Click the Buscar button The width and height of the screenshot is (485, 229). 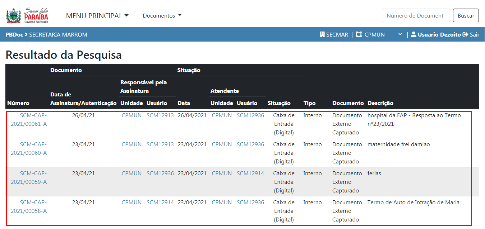pyautogui.click(x=466, y=16)
